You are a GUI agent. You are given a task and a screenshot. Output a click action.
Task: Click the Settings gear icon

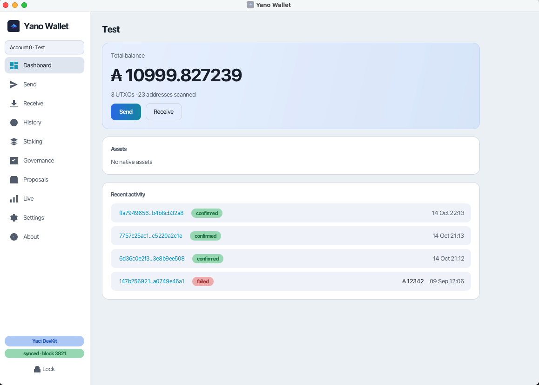14,218
